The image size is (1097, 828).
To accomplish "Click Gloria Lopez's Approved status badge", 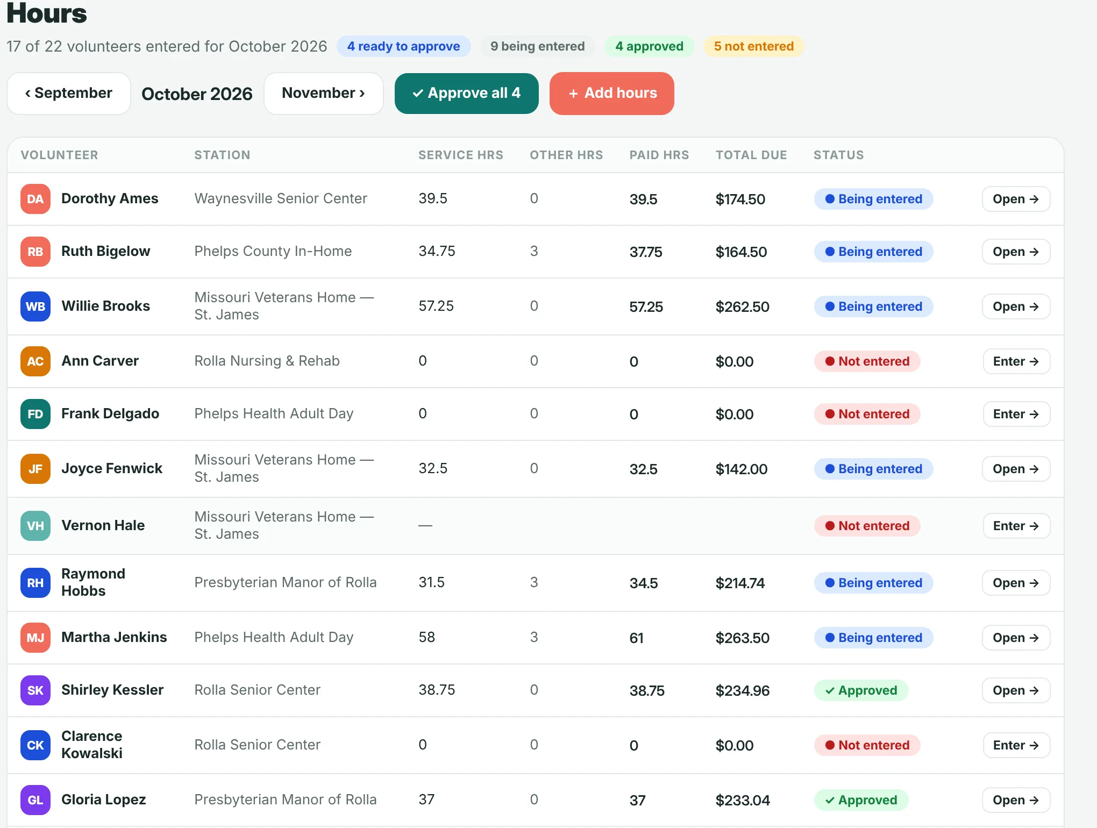I will tap(861, 800).
